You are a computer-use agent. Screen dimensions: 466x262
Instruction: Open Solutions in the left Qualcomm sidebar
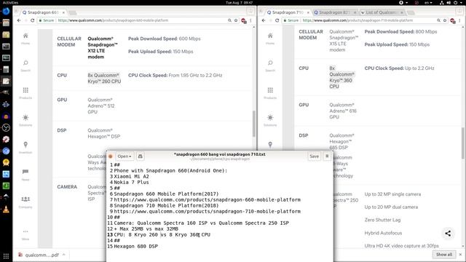25,120
